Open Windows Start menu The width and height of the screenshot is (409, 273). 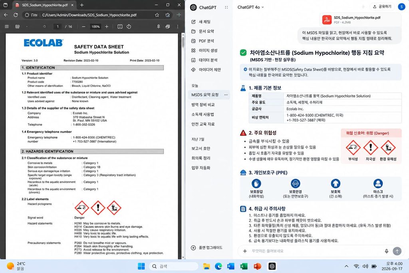tap(141, 266)
